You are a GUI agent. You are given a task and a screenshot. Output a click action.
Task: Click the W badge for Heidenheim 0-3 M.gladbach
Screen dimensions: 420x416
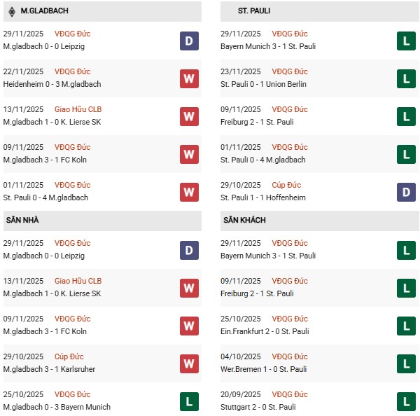189,78
